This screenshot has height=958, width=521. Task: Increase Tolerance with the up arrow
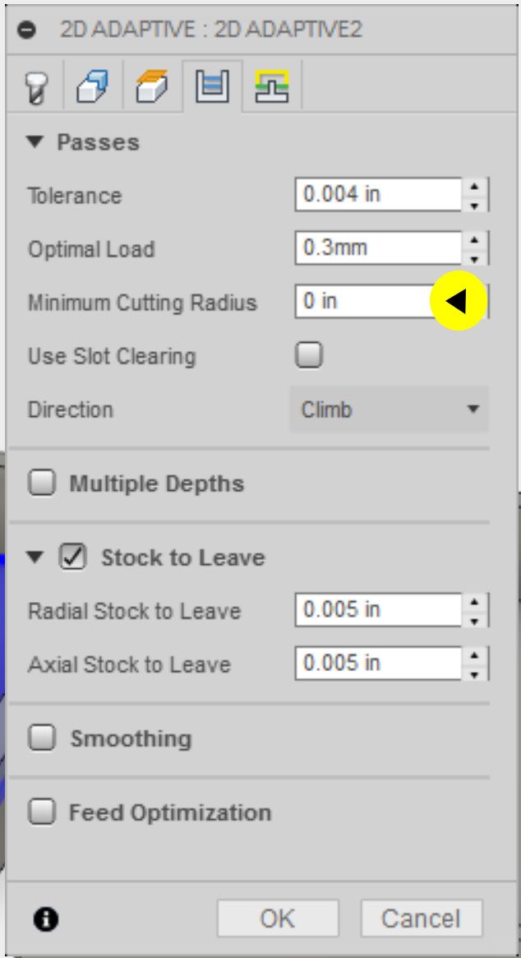coord(475,187)
